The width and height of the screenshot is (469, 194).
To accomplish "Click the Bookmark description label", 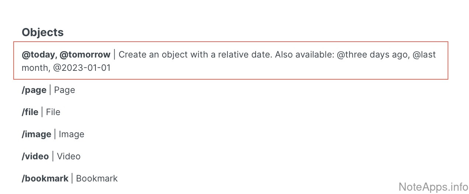I will point(97,179).
